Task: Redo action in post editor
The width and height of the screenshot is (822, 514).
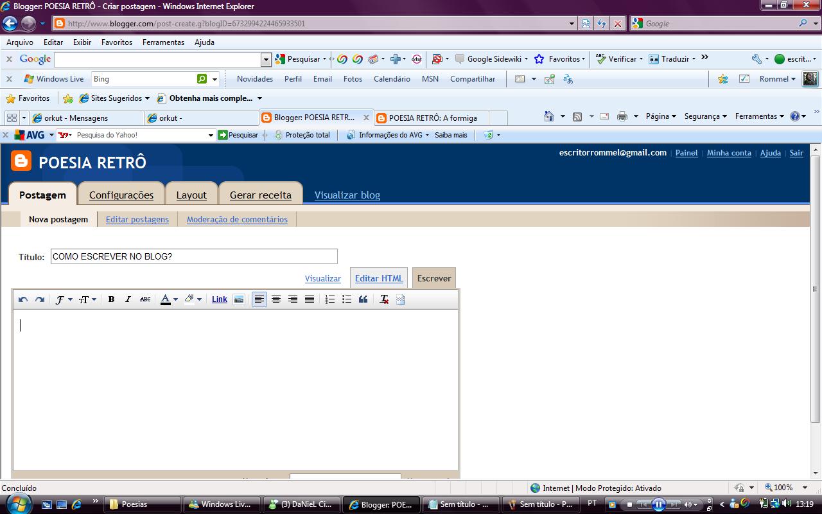Action: [39, 299]
